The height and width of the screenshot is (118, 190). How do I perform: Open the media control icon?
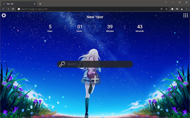[177, 9]
